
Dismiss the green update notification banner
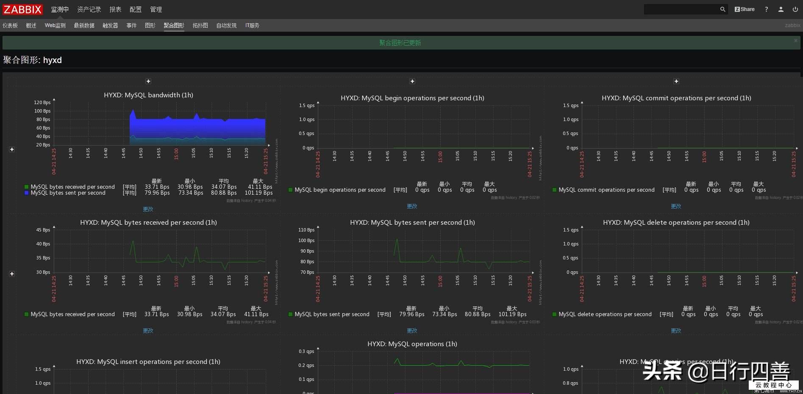point(795,41)
